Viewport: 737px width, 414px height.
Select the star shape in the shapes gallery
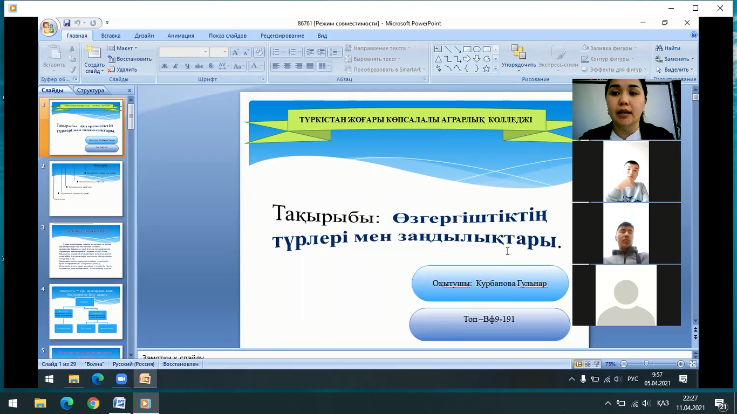point(486,68)
